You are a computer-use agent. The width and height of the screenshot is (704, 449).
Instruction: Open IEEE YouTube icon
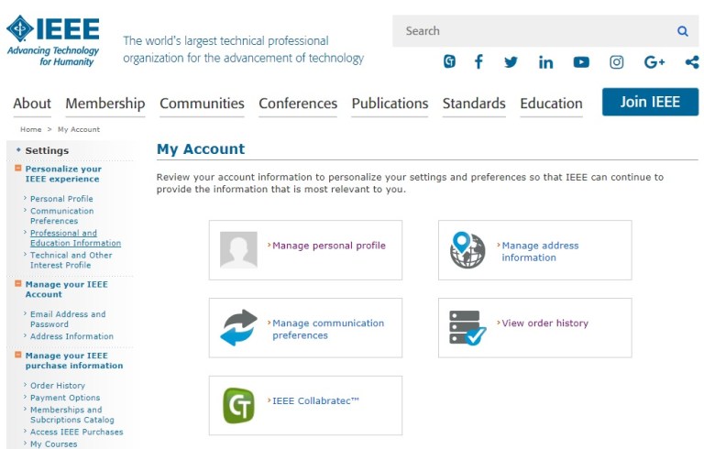click(581, 61)
